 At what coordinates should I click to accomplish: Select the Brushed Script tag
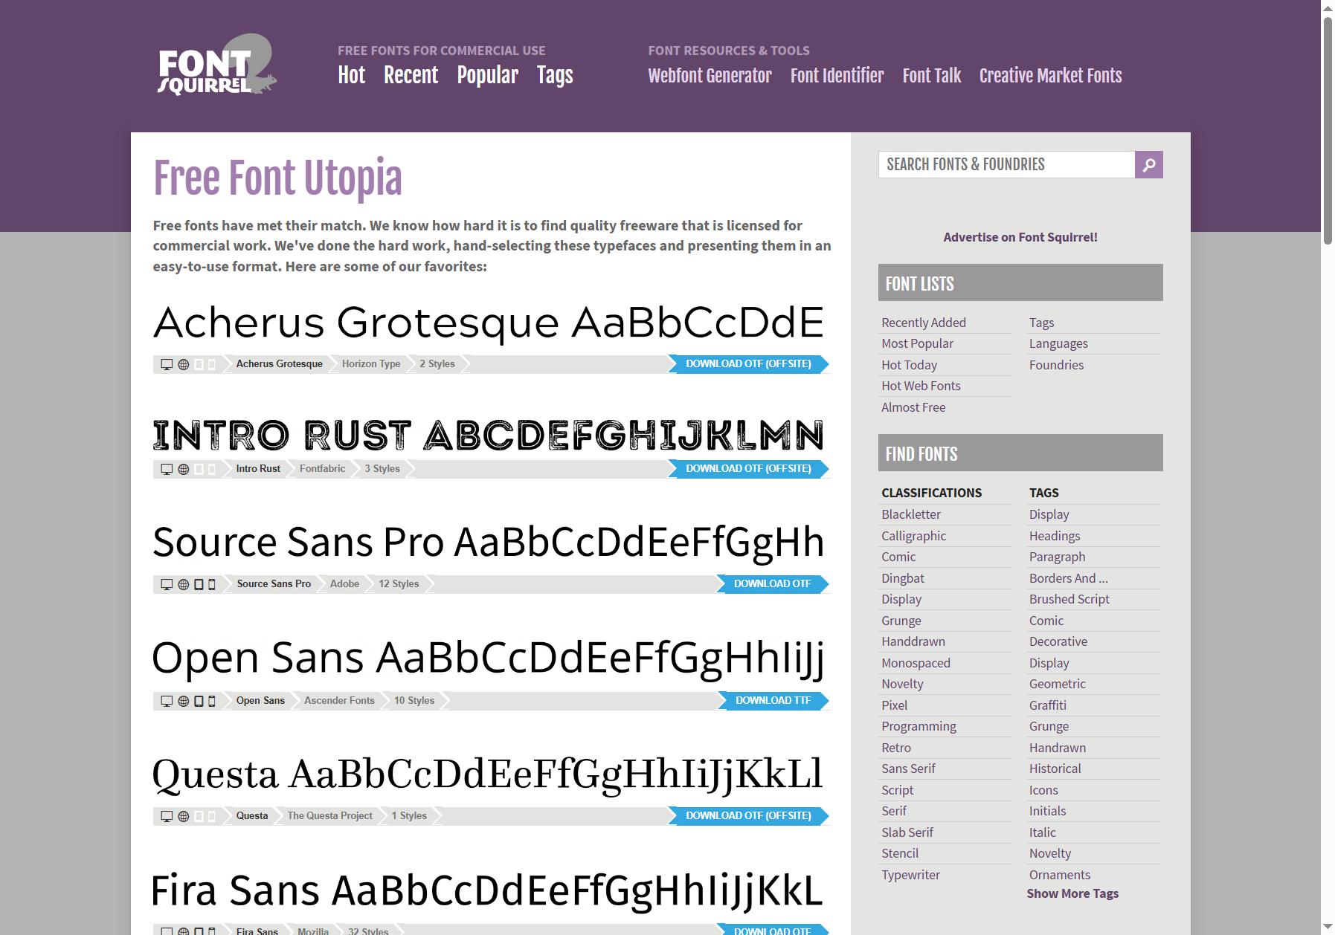point(1069,599)
